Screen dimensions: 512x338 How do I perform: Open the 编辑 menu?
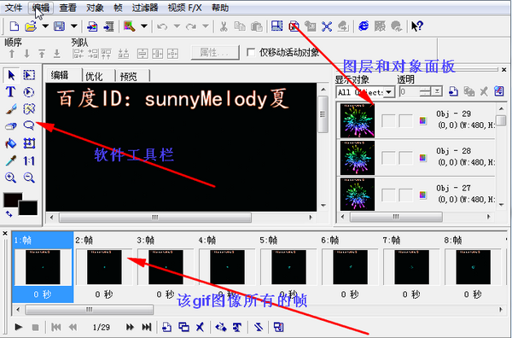(40, 8)
